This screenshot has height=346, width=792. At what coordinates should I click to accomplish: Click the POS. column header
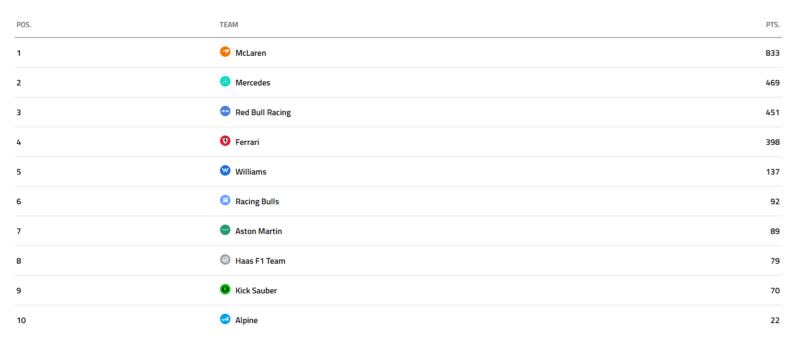(24, 25)
